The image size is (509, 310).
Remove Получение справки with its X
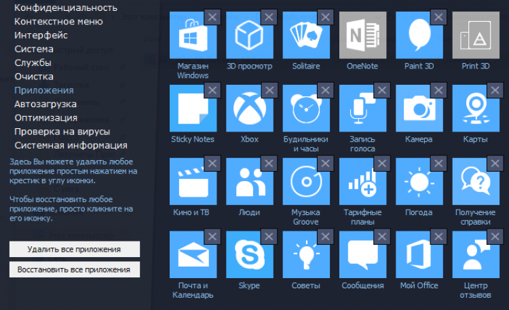pos(495,163)
